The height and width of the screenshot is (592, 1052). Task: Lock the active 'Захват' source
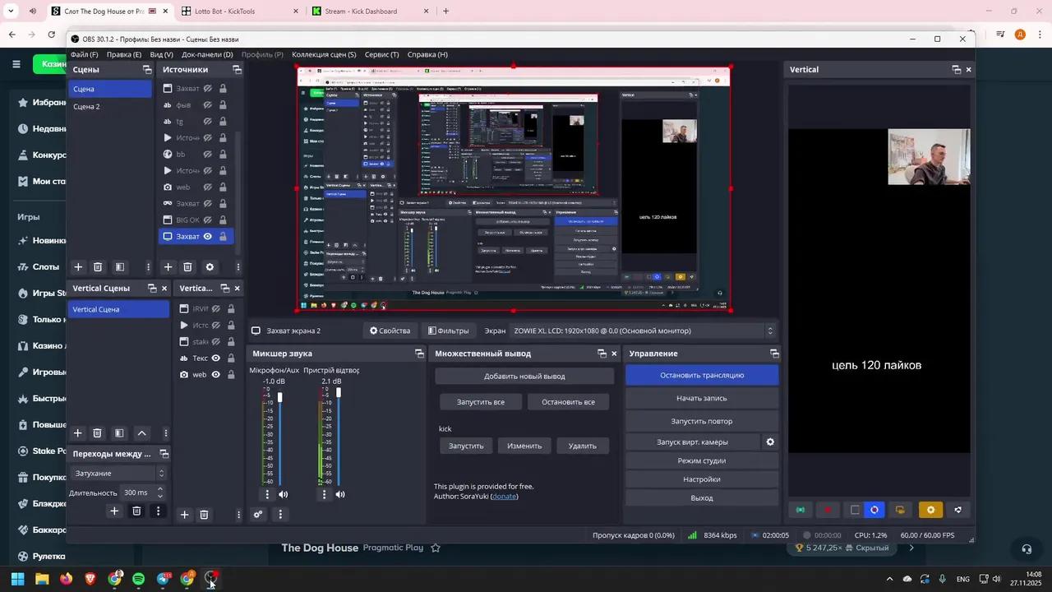tap(223, 236)
